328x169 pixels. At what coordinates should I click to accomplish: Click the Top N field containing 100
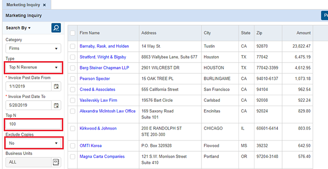[x=33, y=124]
